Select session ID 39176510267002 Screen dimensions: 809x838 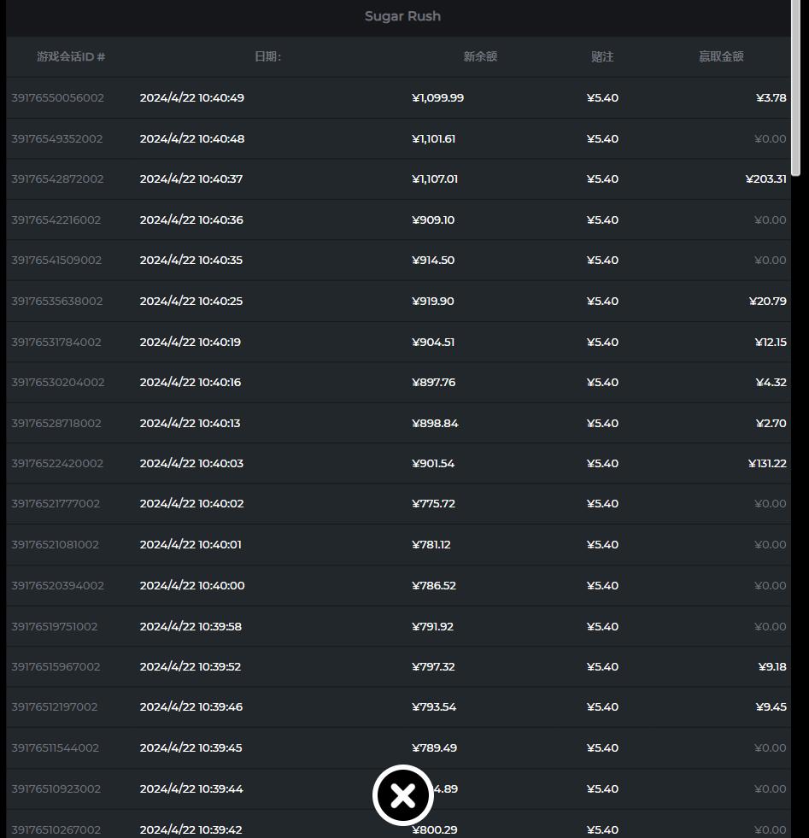(x=56, y=830)
